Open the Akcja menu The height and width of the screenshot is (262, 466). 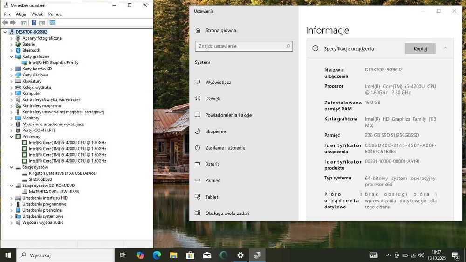tap(21, 14)
